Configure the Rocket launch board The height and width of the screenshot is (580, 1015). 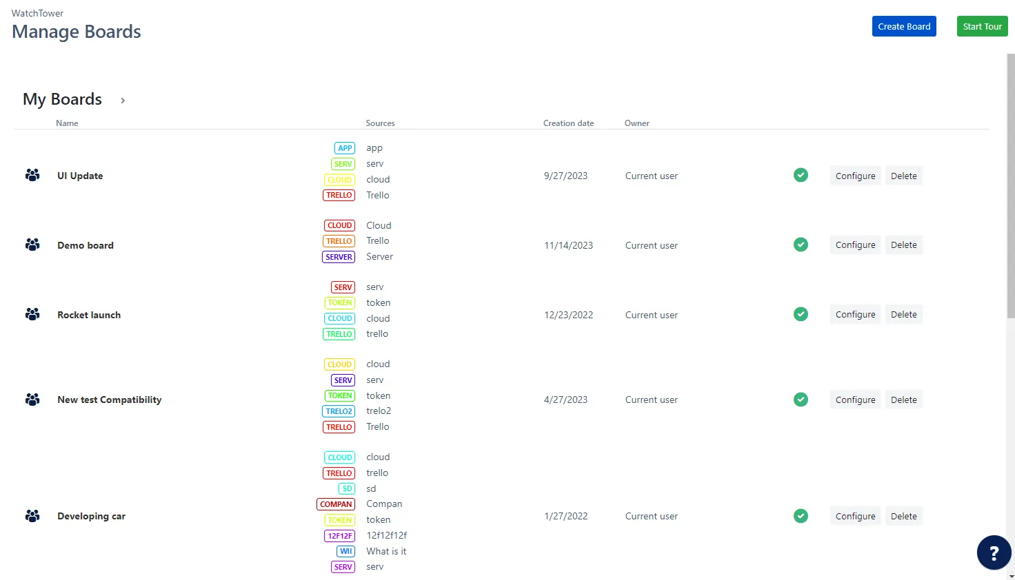click(855, 314)
